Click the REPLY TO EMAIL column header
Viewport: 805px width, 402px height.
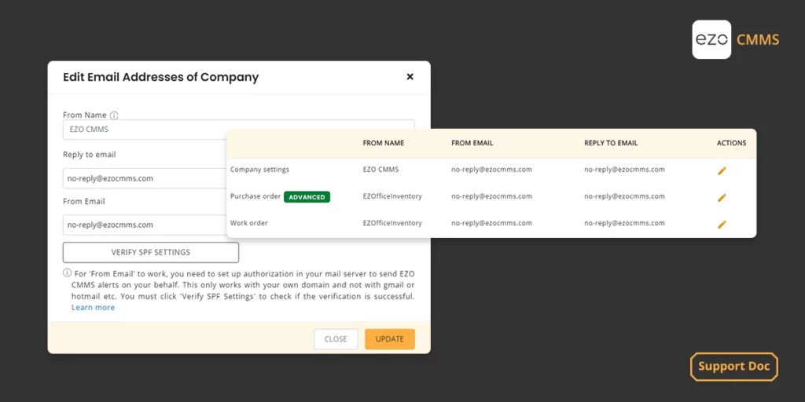point(611,143)
